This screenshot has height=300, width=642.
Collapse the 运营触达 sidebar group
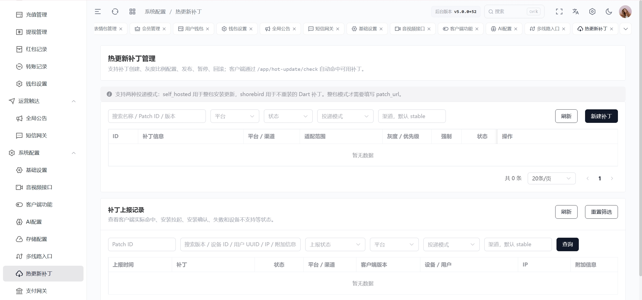tap(43, 101)
